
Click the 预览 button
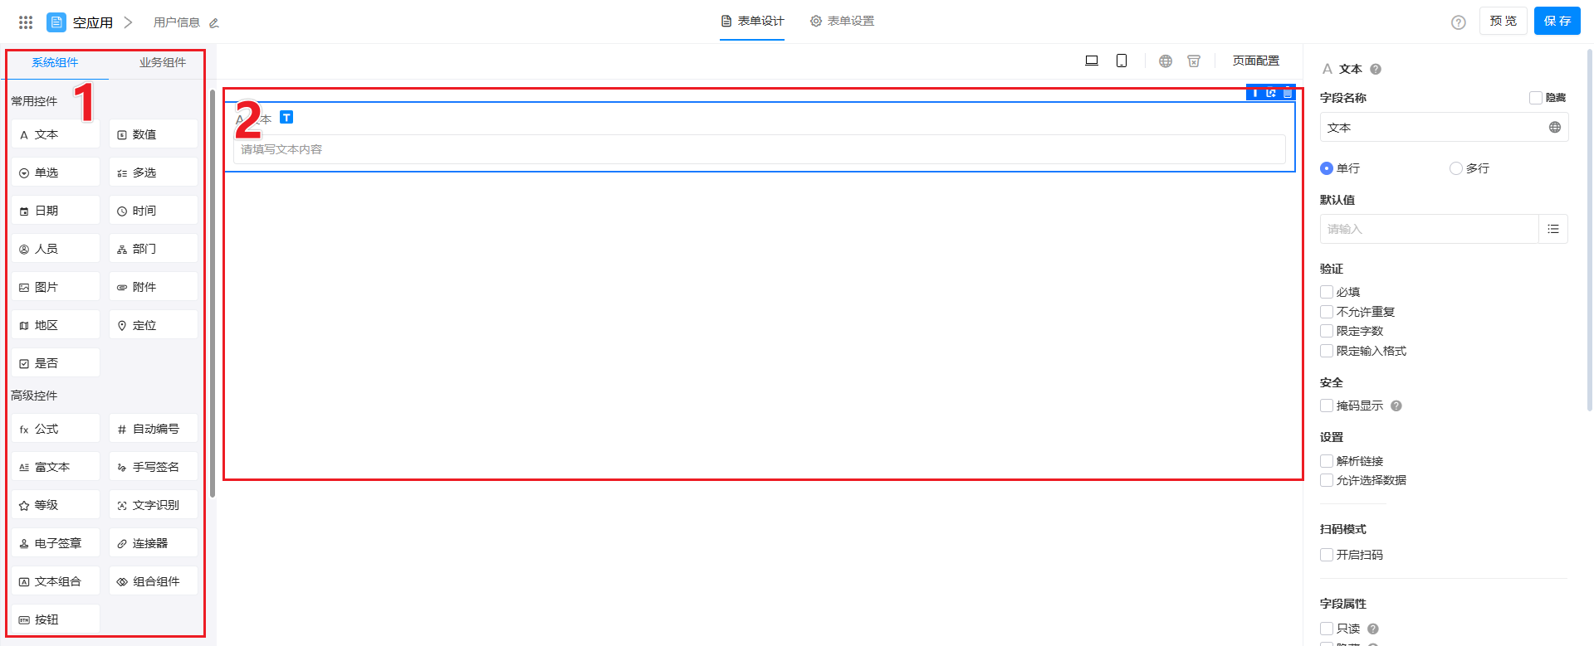[x=1503, y=21]
